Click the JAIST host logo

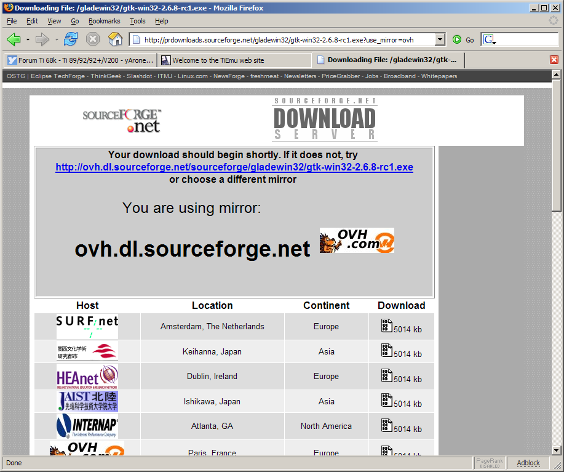[x=87, y=401]
